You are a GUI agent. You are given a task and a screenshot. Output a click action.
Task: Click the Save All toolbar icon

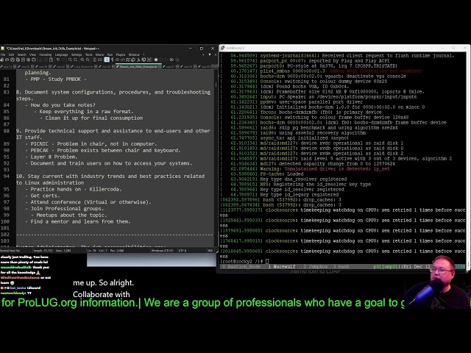18,60
